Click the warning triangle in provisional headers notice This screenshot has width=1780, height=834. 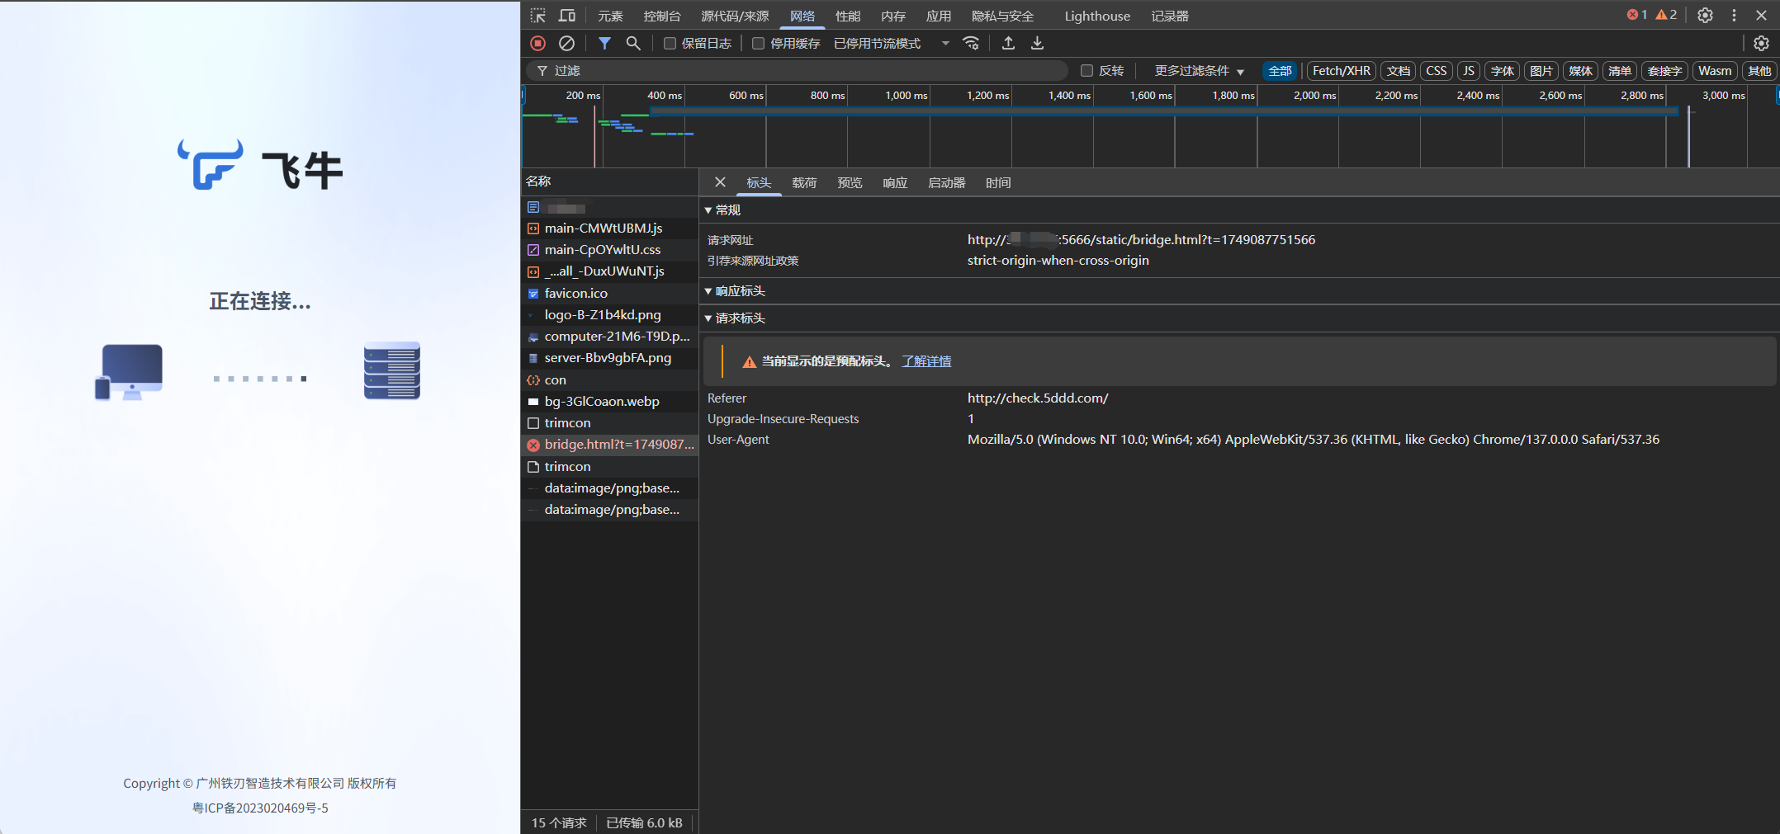click(749, 361)
